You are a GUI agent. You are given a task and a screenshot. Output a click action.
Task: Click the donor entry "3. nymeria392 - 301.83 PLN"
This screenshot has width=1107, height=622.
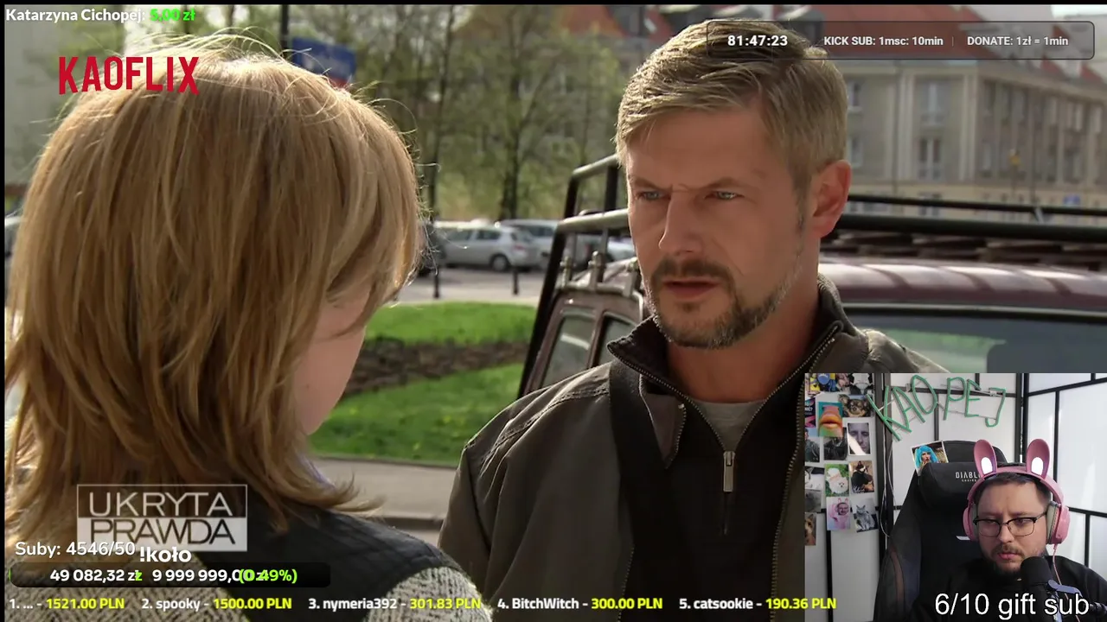[x=394, y=604]
